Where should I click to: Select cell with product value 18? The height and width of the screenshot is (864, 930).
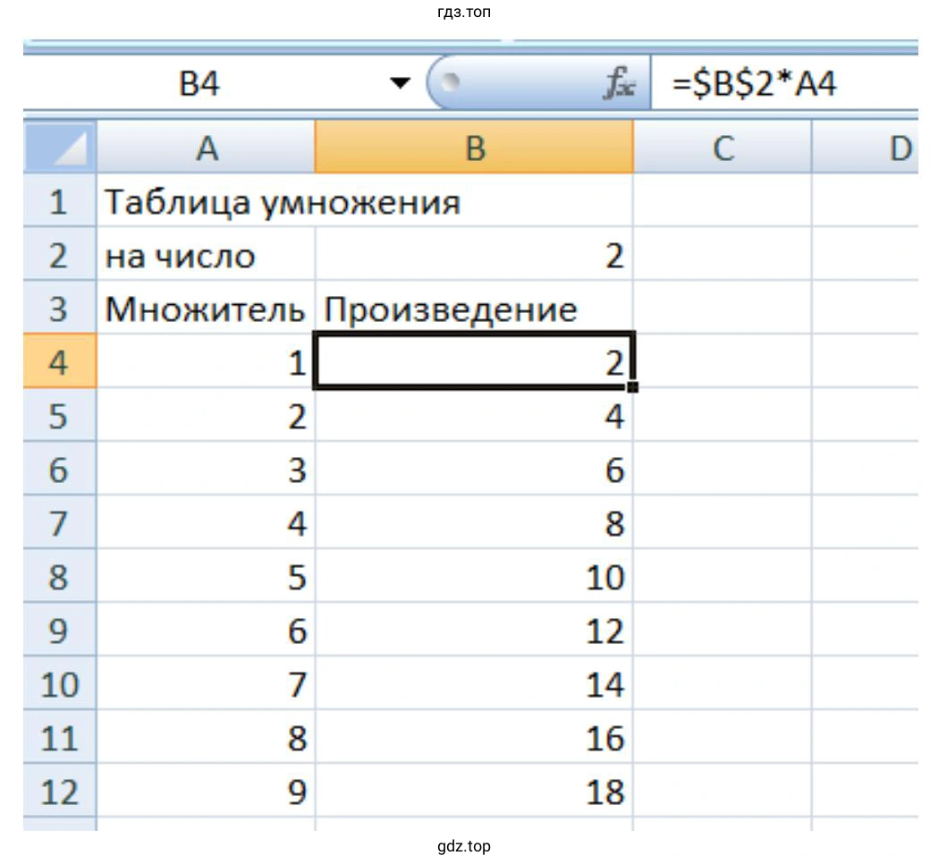(474, 792)
